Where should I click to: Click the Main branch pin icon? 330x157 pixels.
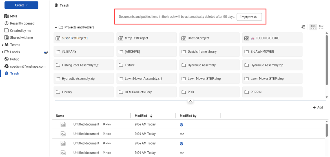point(104,124)
